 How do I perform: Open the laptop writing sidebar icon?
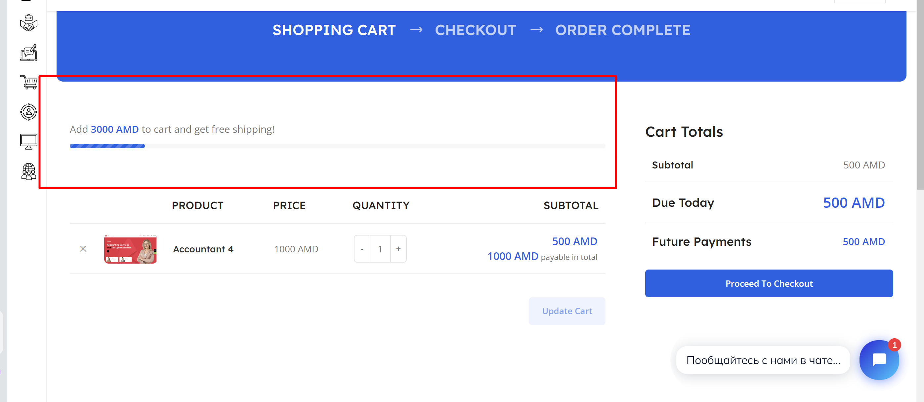29,53
